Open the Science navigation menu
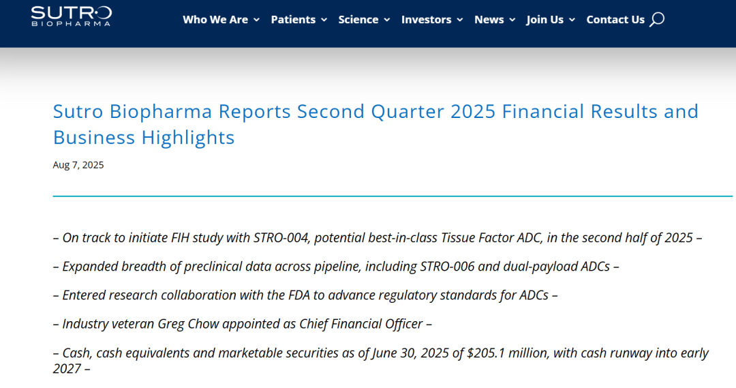 tap(358, 20)
